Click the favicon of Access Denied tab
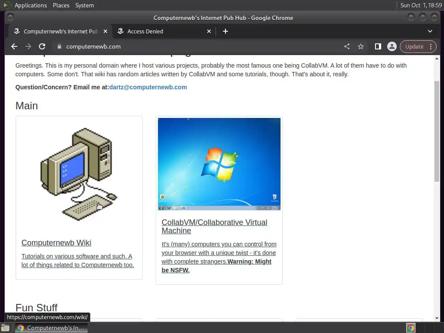 pos(121,31)
